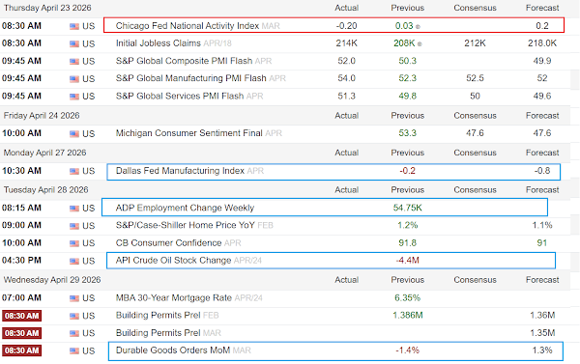Open Chicago Fed National Activity Index event
The height and width of the screenshot is (364, 580).
click(188, 26)
